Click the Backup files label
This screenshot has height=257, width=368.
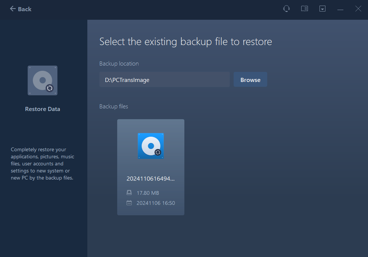[113, 107]
